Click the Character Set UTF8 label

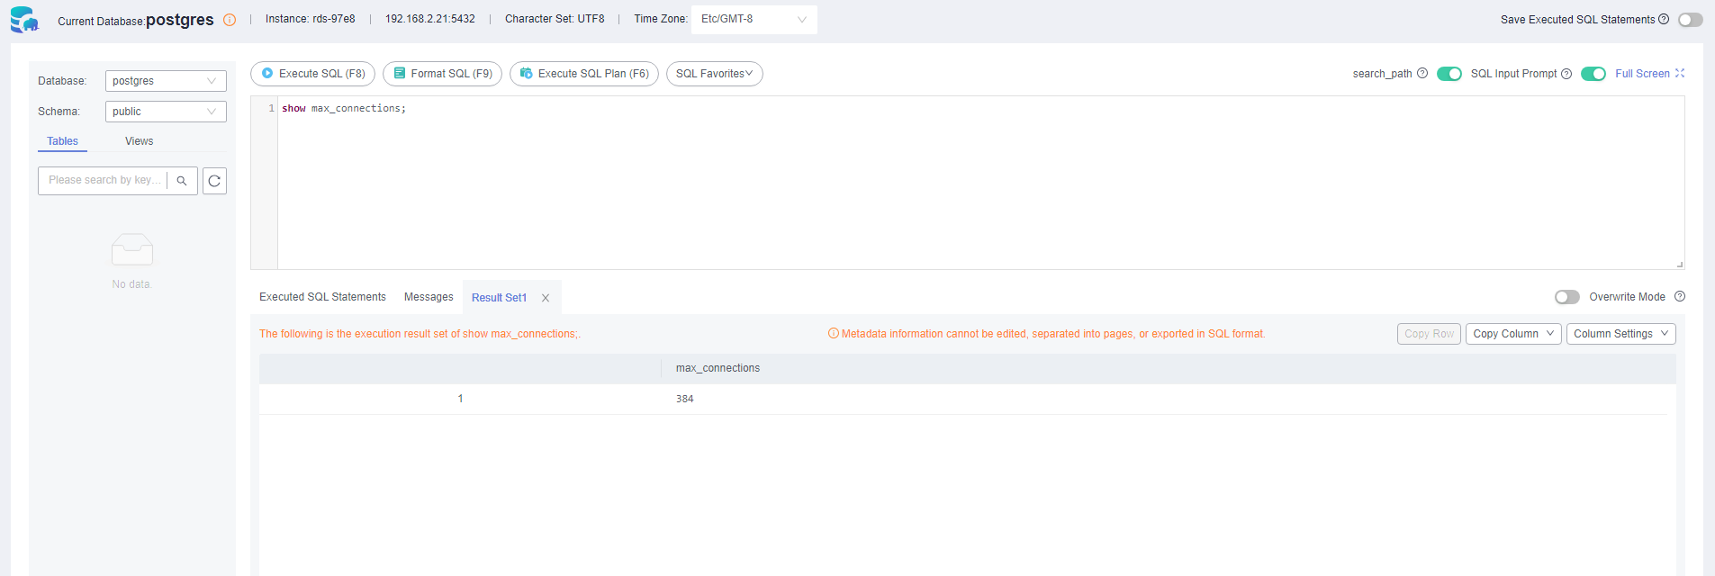click(555, 19)
